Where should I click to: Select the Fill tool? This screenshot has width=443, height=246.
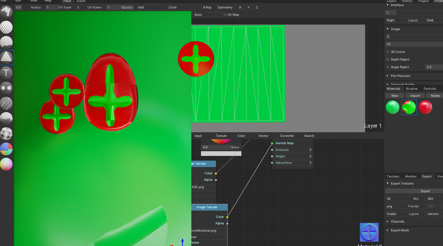(6, 42)
